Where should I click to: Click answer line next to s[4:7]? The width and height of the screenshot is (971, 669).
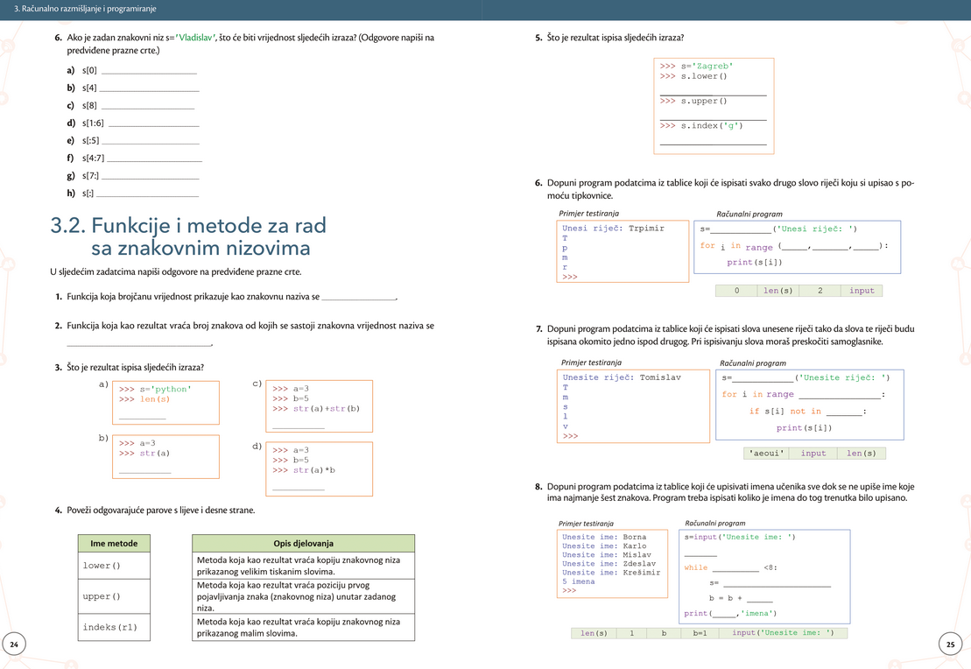pos(154,160)
